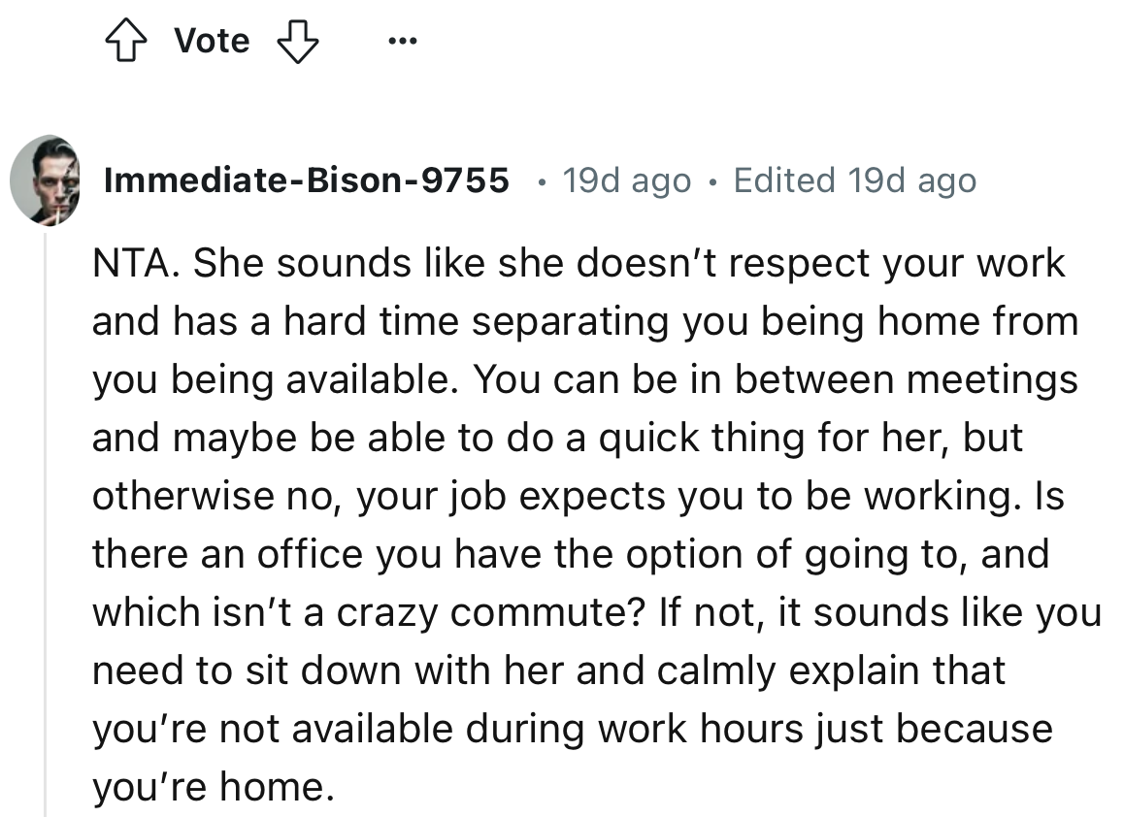Select the upvote arrow left of Vote
1124x817 pixels.
128,40
